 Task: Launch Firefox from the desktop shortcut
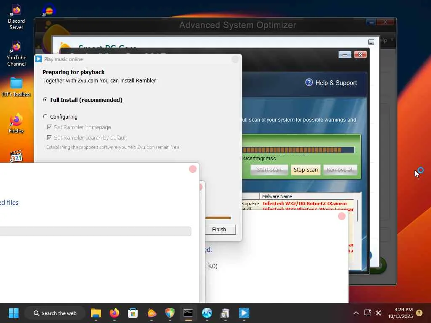(16, 123)
